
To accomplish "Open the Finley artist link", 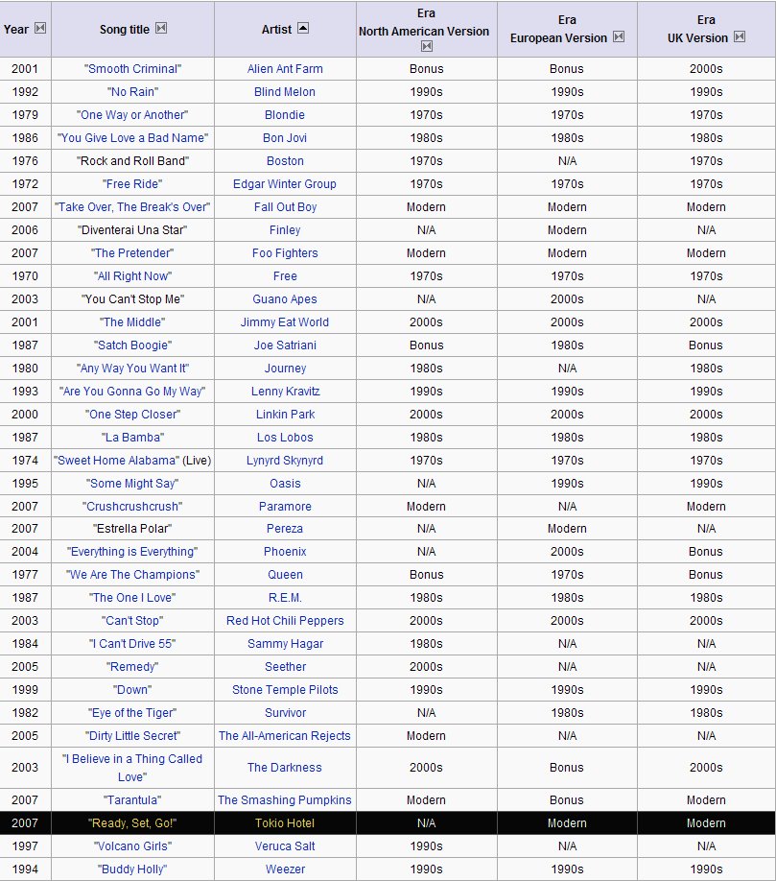I will tap(285, 229).
